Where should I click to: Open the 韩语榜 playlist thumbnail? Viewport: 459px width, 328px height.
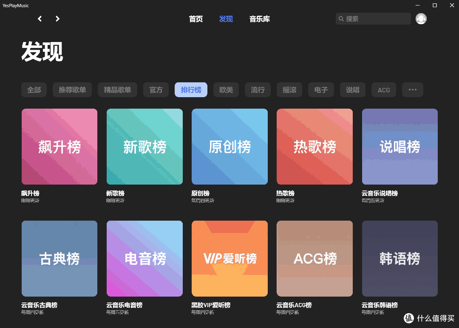[x=399, y=258]
